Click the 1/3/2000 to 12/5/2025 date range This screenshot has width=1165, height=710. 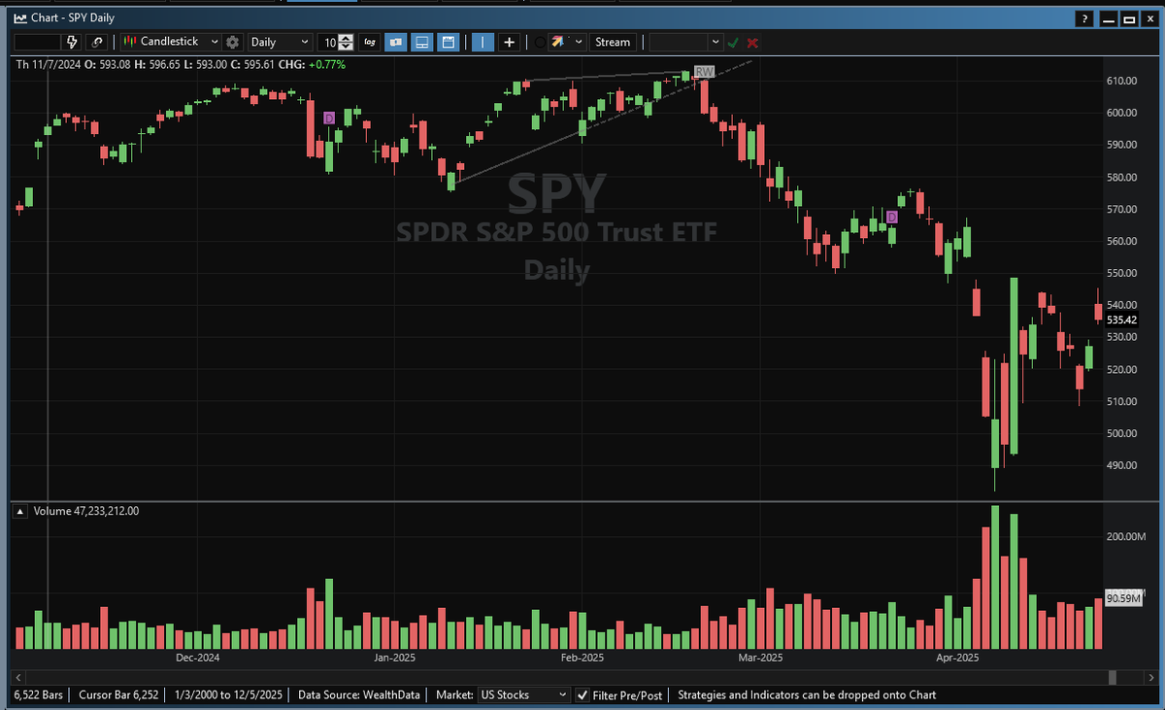[x=229, y=695]
